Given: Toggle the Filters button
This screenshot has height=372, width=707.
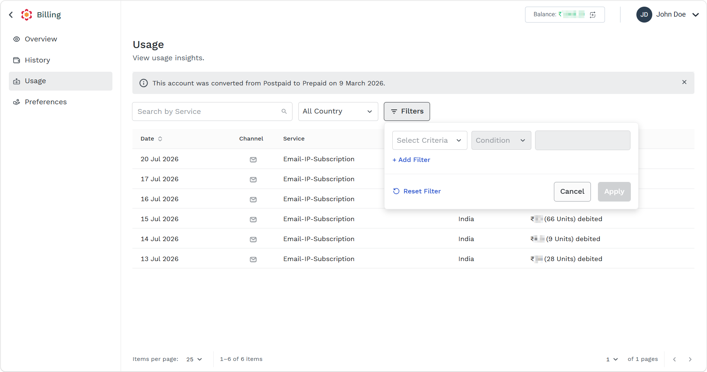Looking at the screenshot, I should pos(407,112).
